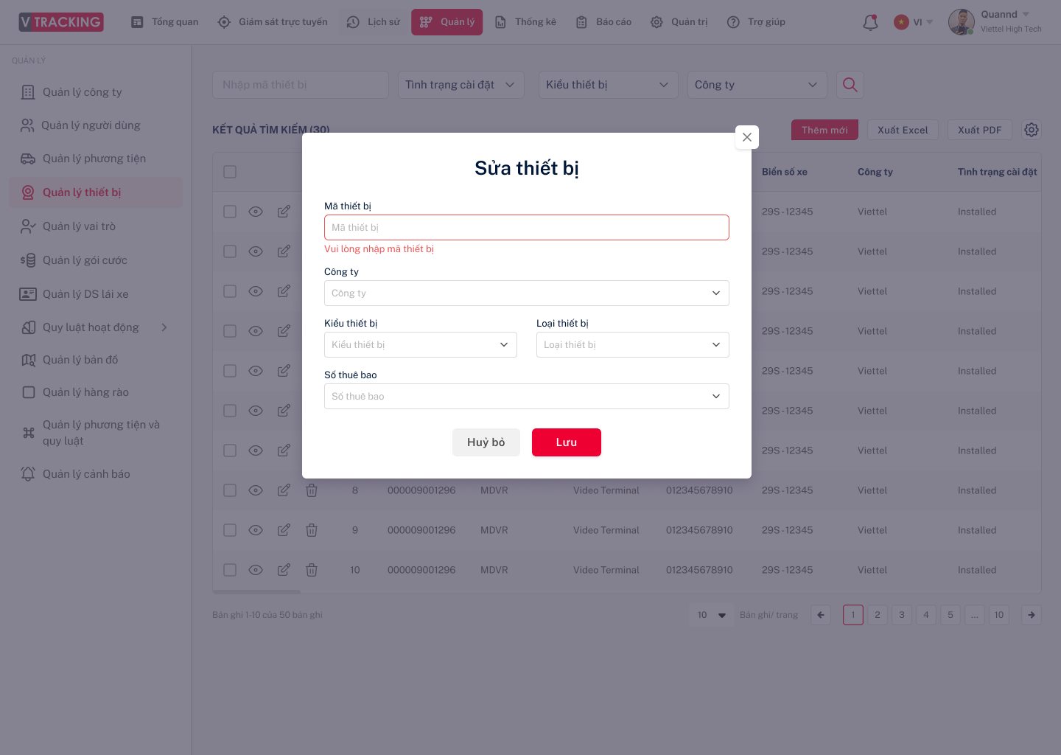The height and width of the screenshot is (755, 1061).
Task: Tick the checkbox in row 10
Action: [x=230, y=570]
